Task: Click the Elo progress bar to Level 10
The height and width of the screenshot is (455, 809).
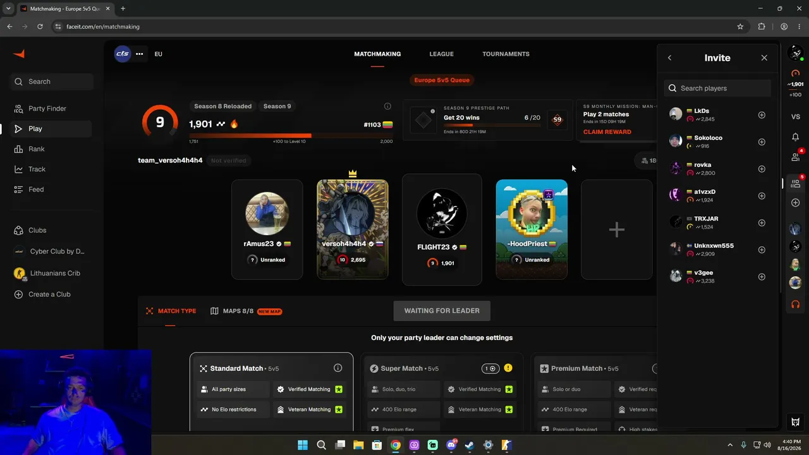Action: pyautogui.click(x=291, y=135)
